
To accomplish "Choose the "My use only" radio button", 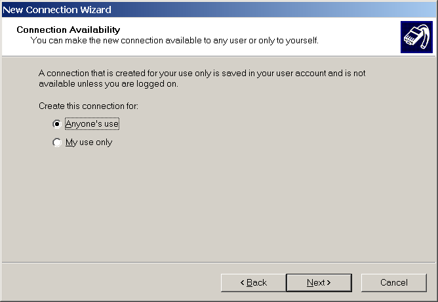I will click(x=57, y=142).
